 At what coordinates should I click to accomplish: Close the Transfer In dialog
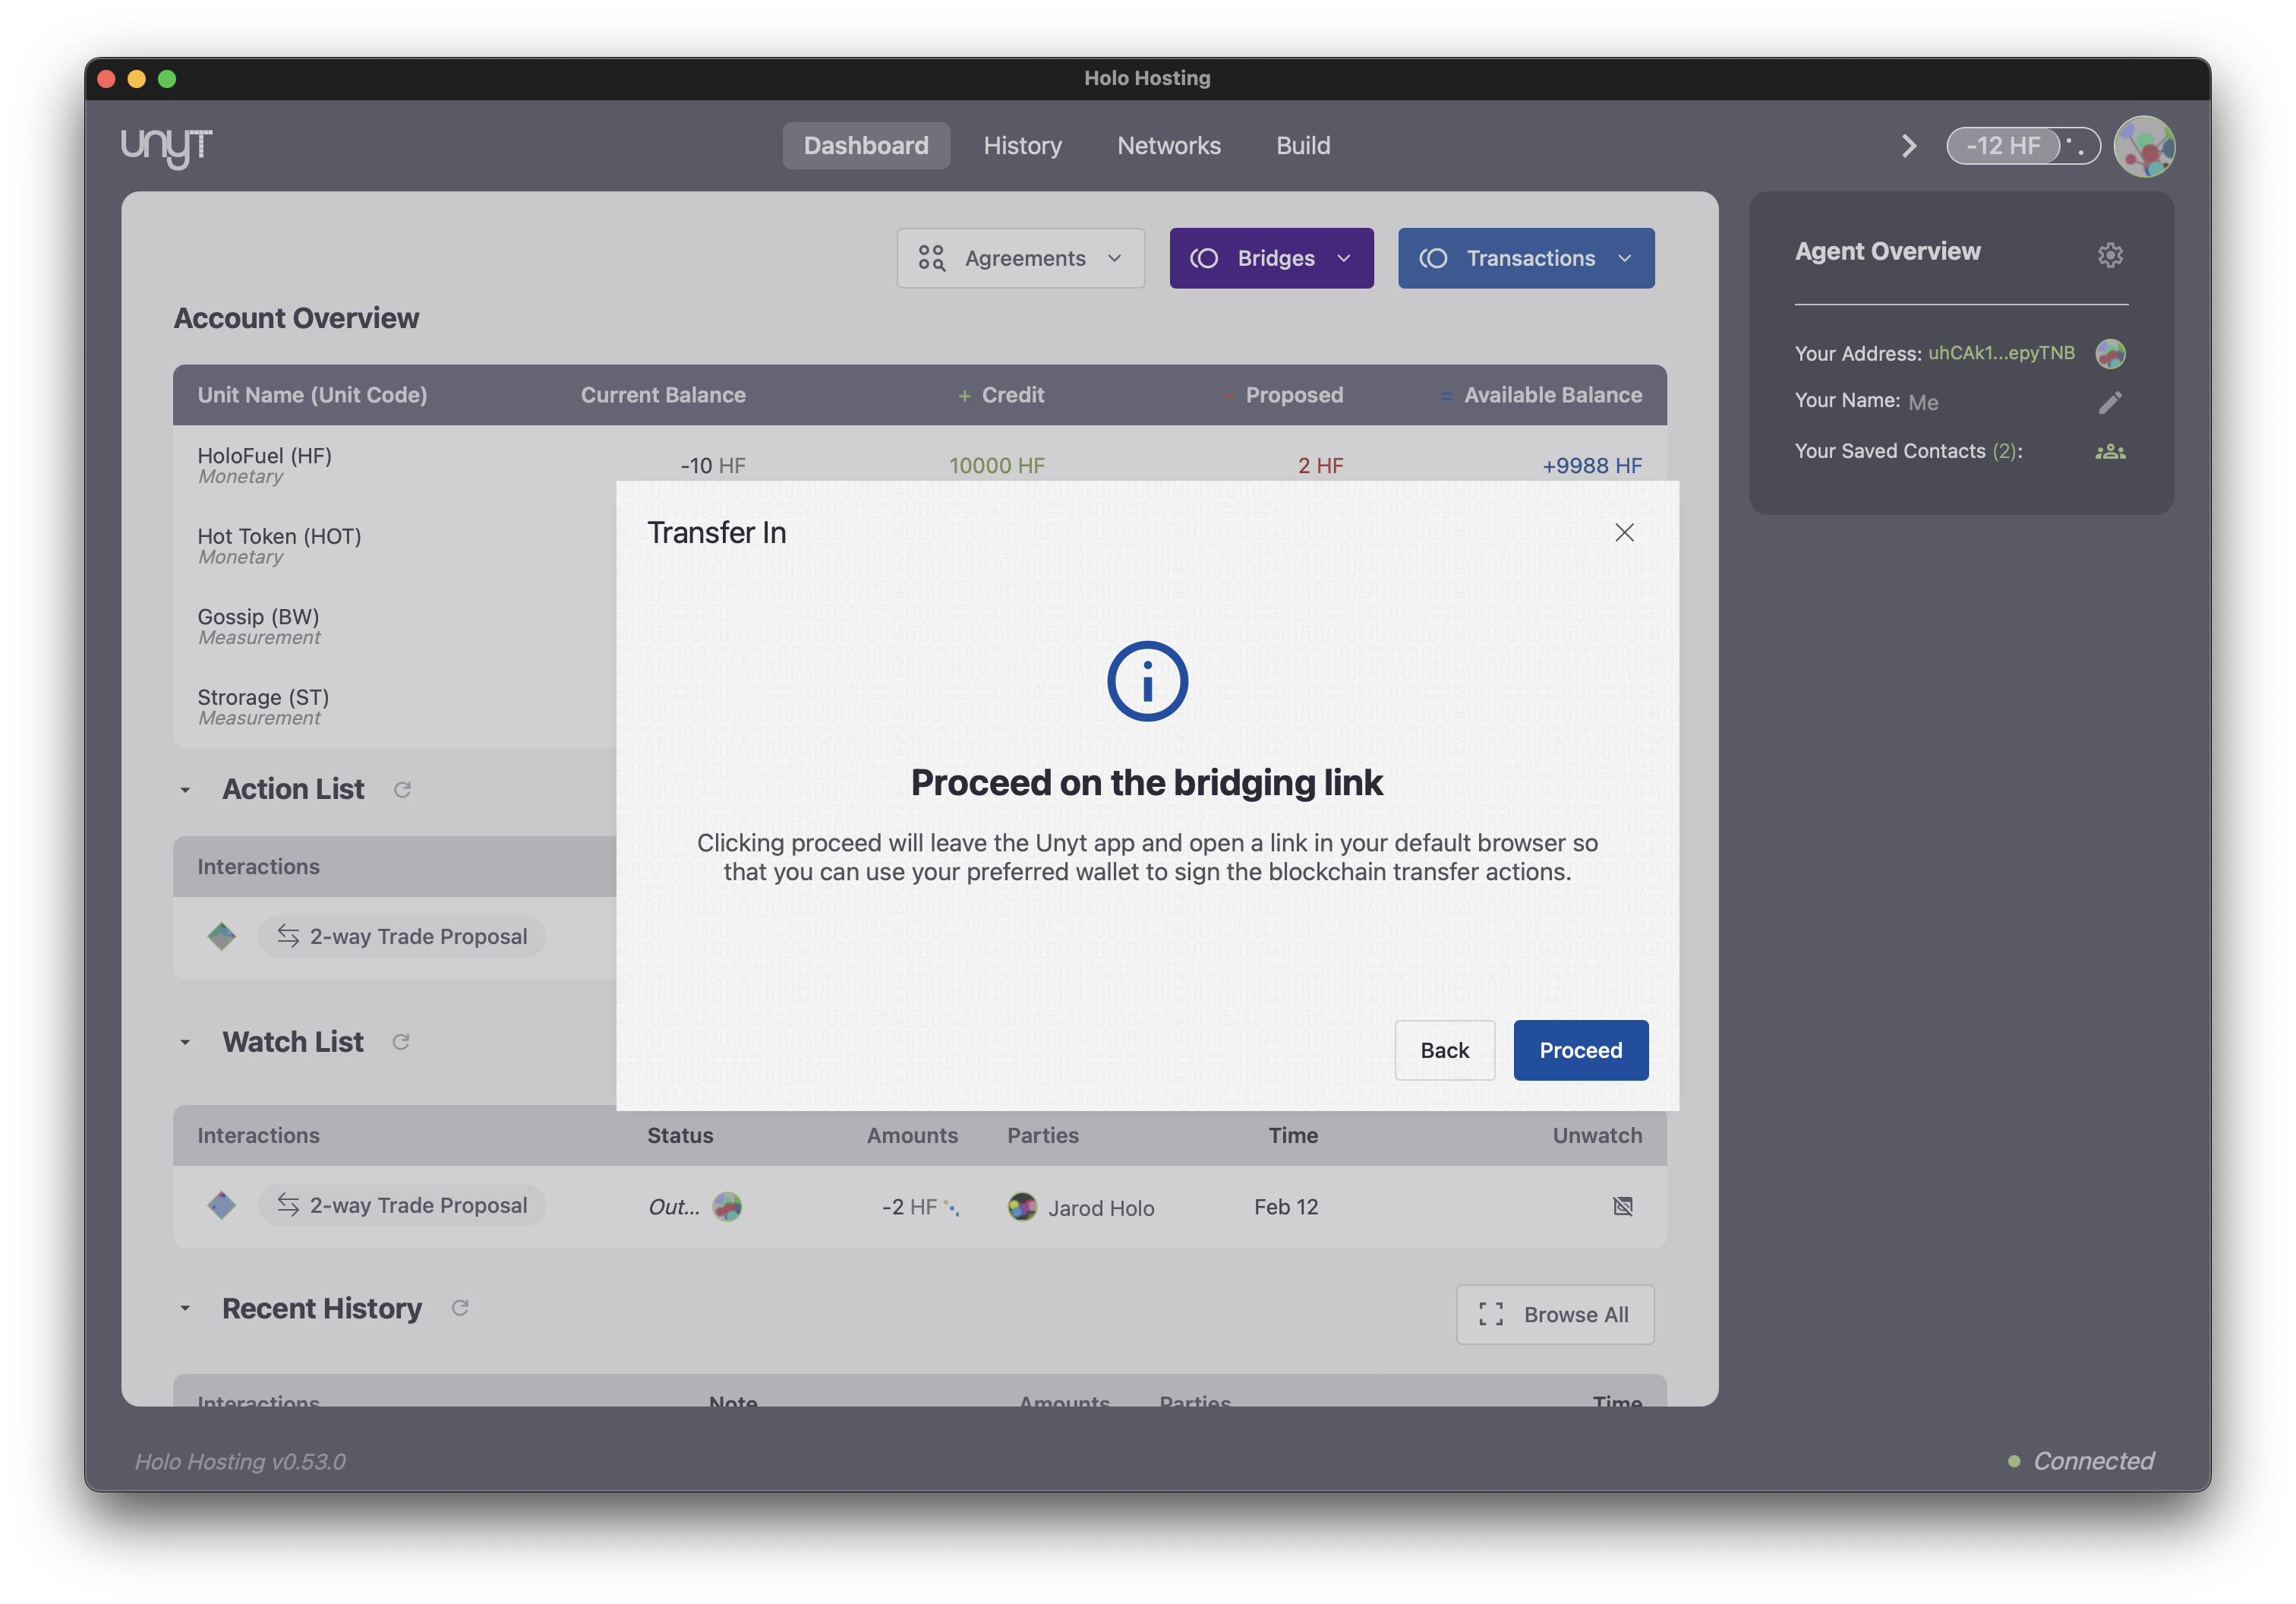coord(1624,533)
